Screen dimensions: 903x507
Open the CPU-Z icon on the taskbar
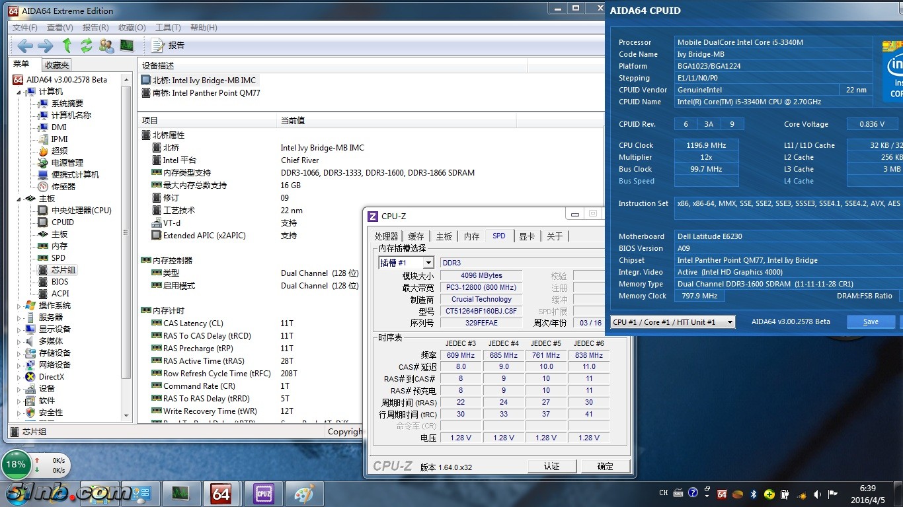(264, 493)
